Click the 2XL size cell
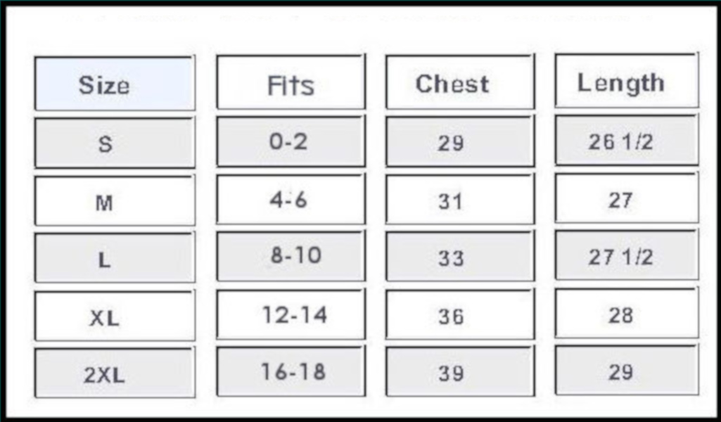This screenshot has width=721, height=422. pos(115,373)
